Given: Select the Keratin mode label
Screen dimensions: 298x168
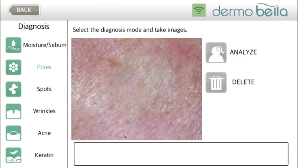Looking at the screenshot, I should [44, 155].
